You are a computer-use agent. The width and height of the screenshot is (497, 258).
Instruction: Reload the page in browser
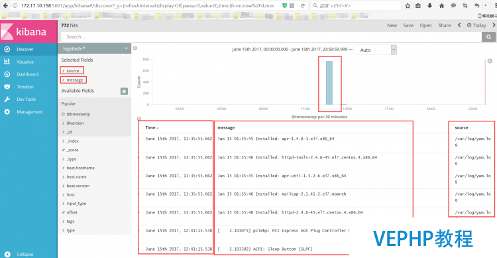point(303,6)
